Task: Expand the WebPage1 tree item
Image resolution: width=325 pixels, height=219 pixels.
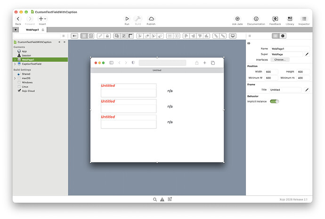Action: (15, 59)
